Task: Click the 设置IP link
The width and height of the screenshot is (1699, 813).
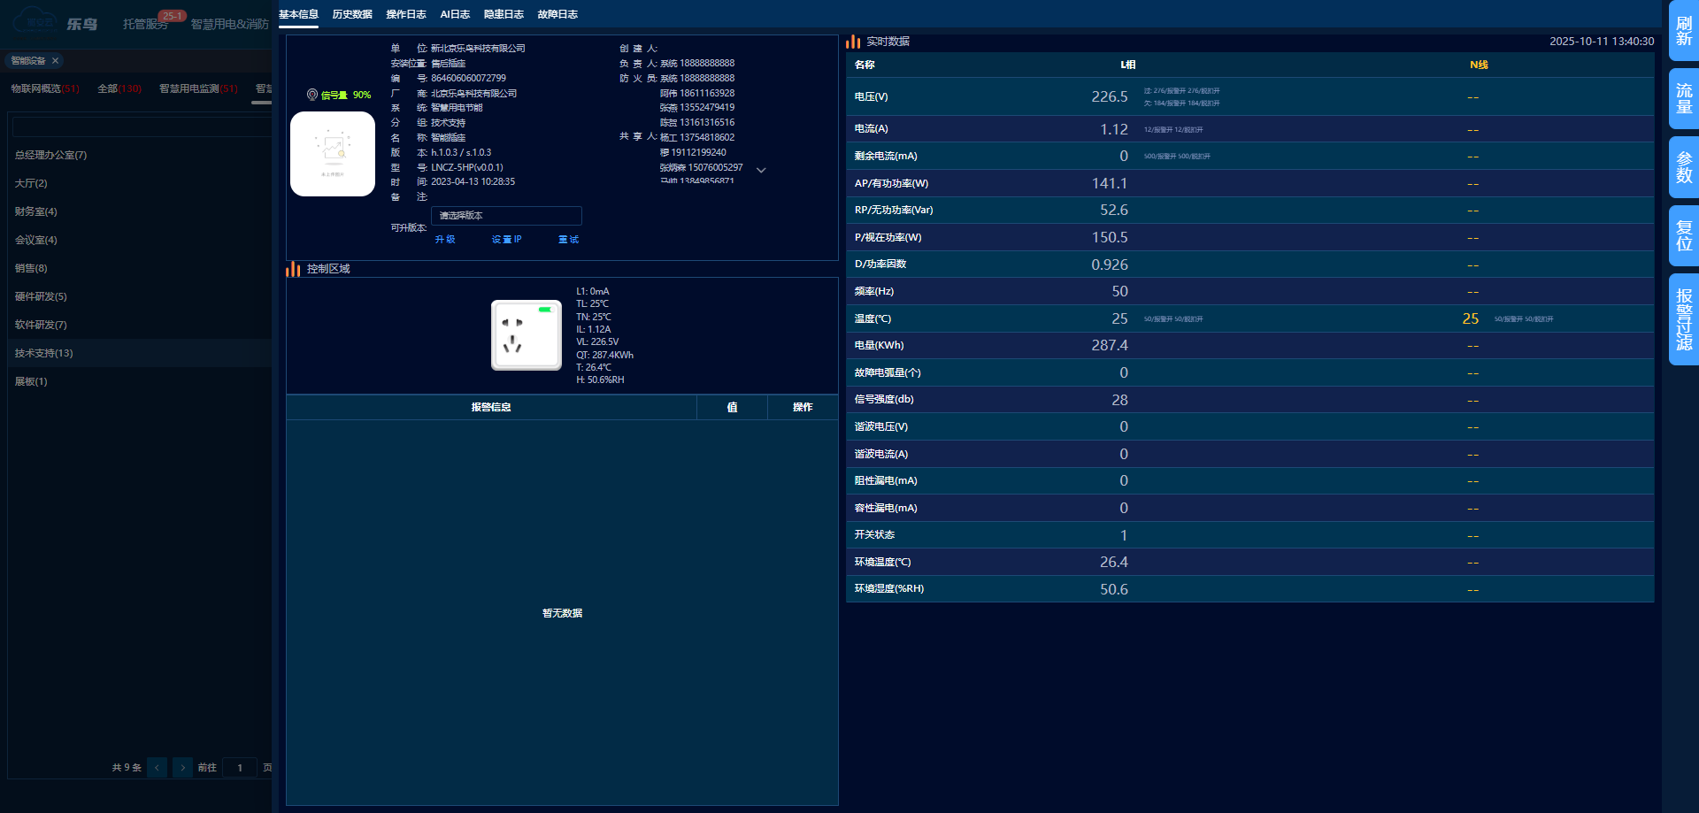Action: click(506, 240)
